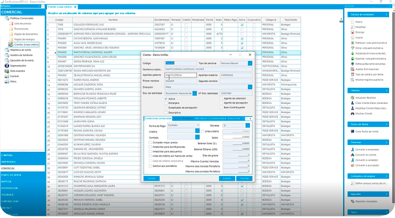Expand the Forma de Pago dropdown
The height and width of the screenshot is (218, 395).
(199, 125)
